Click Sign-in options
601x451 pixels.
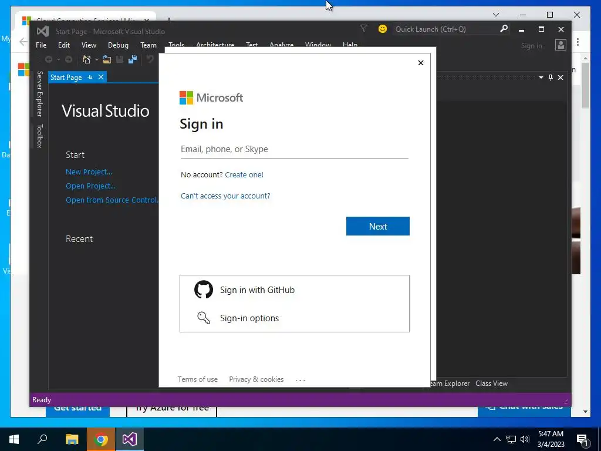[x=295, y=318]
